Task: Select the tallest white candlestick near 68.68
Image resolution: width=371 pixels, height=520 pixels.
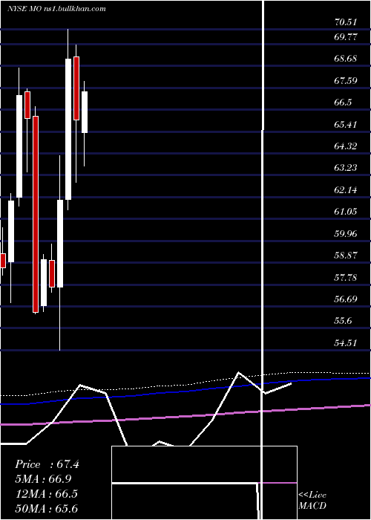Action: (x=68, y=129)
